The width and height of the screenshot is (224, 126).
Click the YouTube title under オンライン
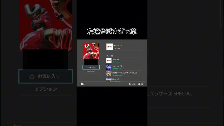tap(117, 48)
